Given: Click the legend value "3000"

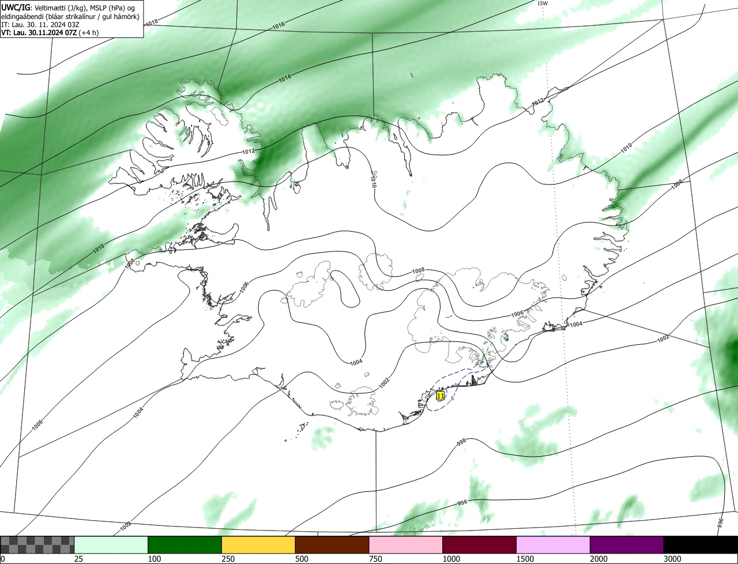Looking at the screenshot, I should point(672,559).
